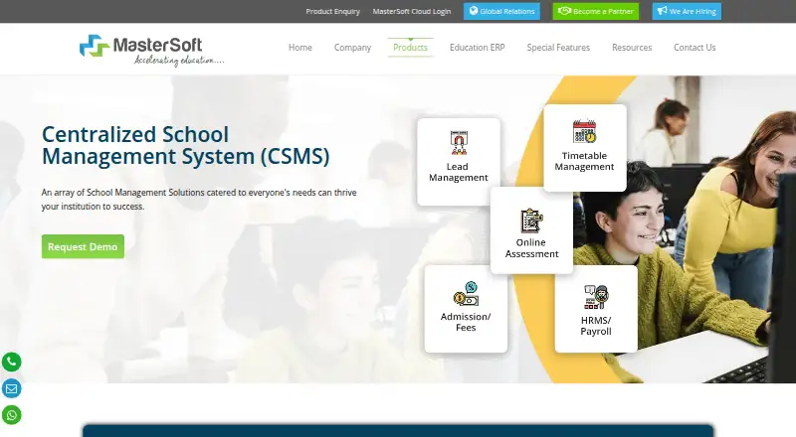Click the MasterSoft logo
The height and width of the screenshot is (437, 796).
(x=151, y=50)
